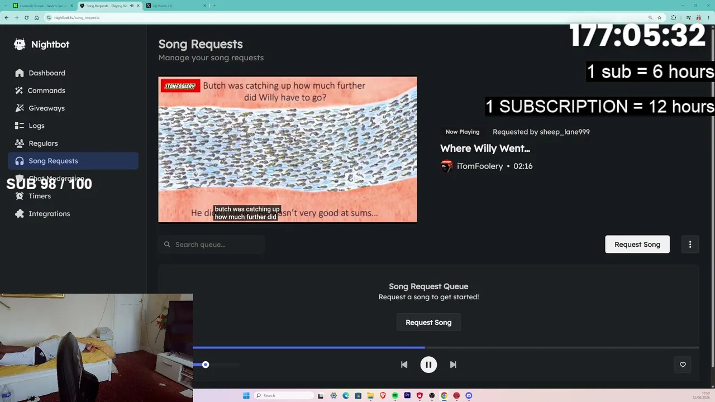Open Brave browser from the taskbar
The image size is (715, 402).
[x=383, y=396]
